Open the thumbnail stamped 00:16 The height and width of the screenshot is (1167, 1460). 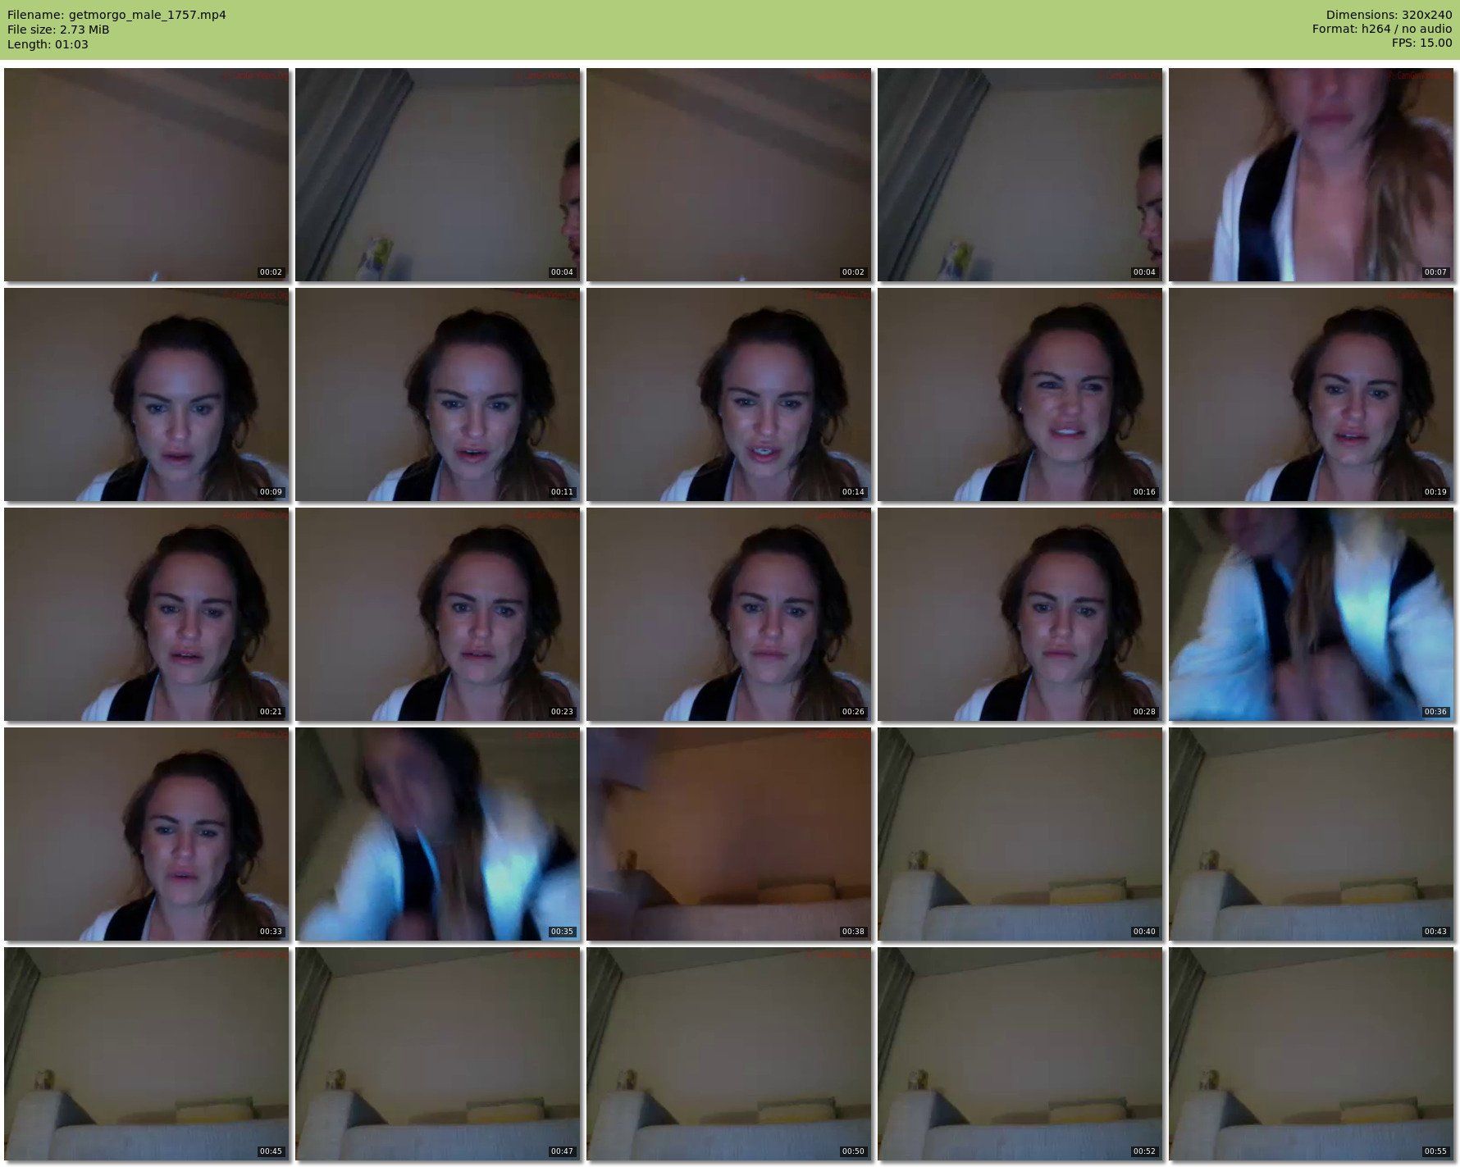tap(1020, 394)
